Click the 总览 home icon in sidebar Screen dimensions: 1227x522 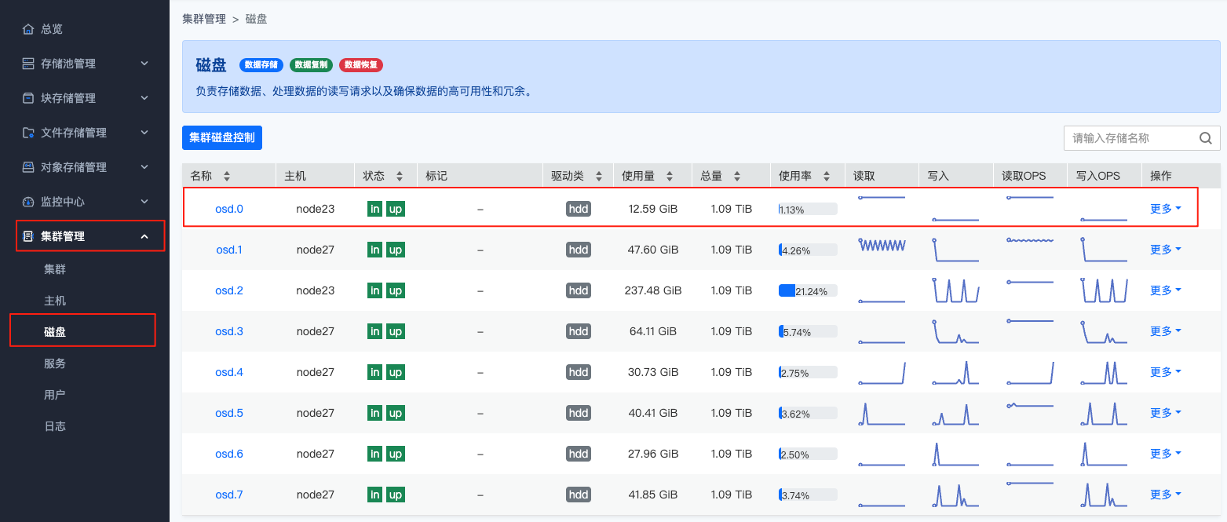[x=28, y=29]
